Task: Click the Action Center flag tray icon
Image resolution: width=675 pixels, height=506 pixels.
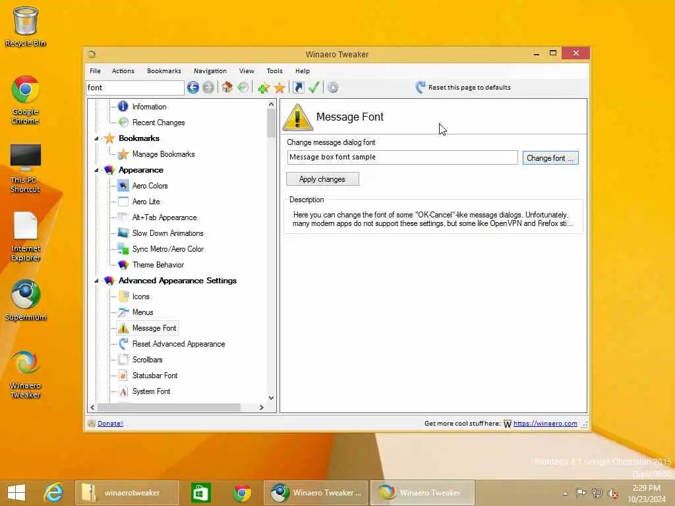Action: click(581, 493)
